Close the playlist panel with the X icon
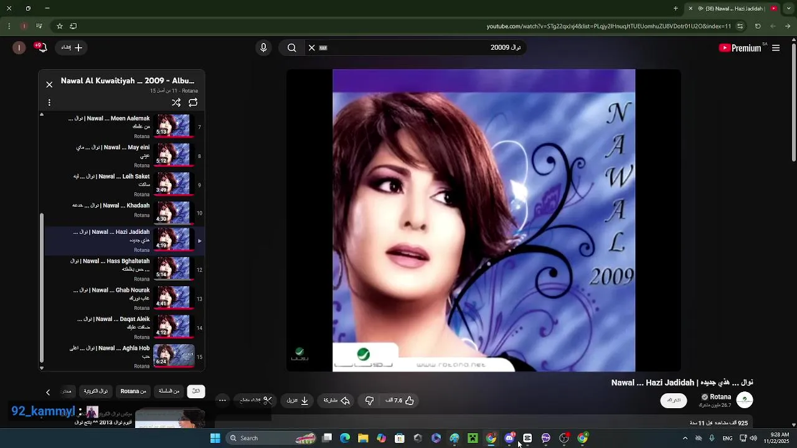This screenshot has width=797, height=448. (49, 85)
